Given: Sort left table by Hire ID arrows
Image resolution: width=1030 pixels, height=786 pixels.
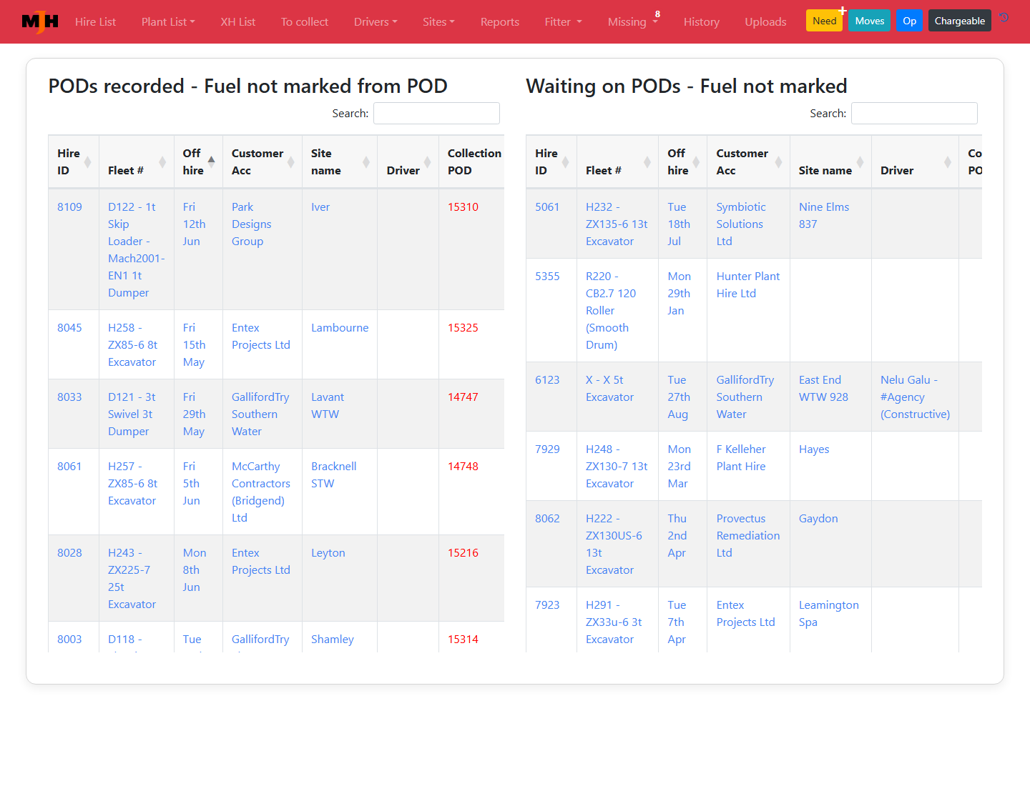Looking at the screenshot, I should [x=88, y=162].
